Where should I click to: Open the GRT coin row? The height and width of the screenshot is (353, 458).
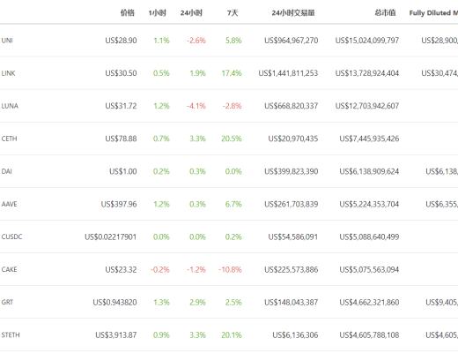(229, 302)
